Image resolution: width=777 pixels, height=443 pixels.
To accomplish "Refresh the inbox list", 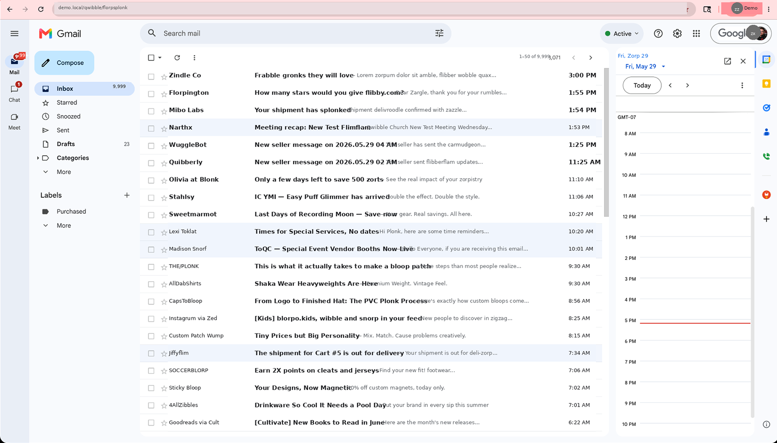I will coord(177,58).
